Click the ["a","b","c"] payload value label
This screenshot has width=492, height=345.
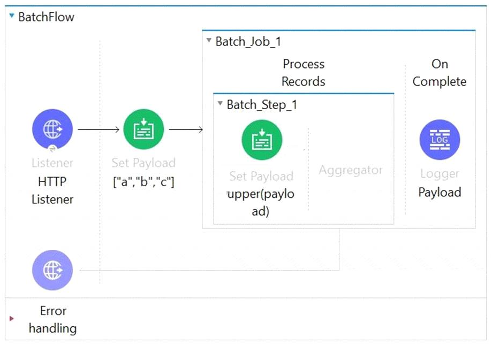click(143, 182)
